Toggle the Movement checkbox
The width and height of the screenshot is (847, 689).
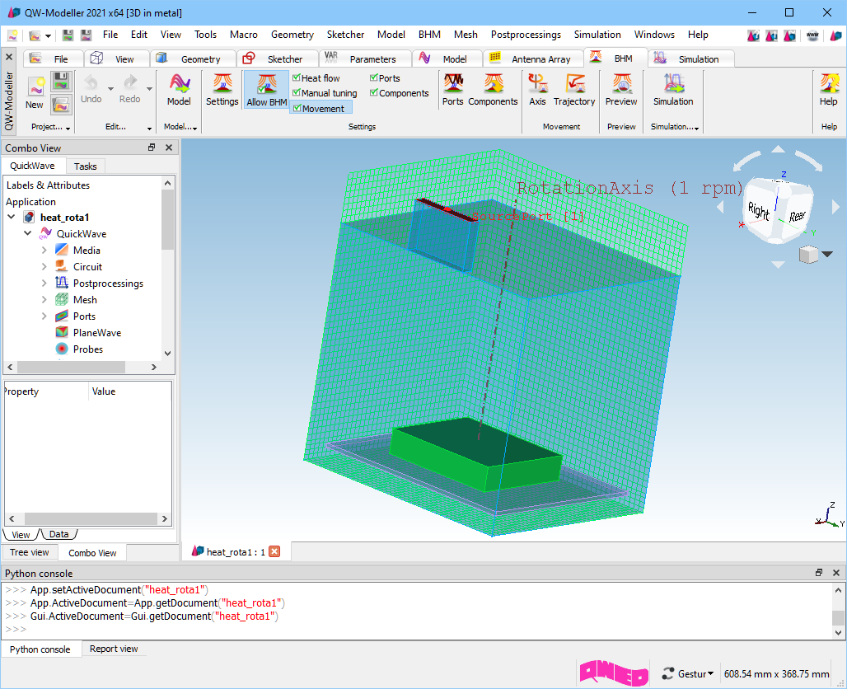(x=297, y=108)
